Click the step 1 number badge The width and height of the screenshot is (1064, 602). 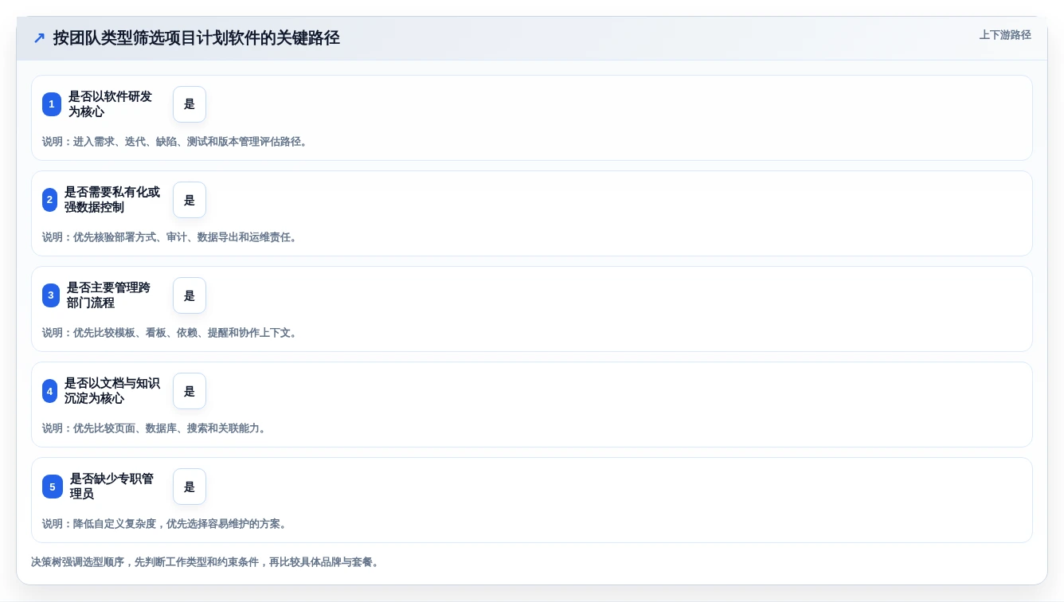coord(52,104)
